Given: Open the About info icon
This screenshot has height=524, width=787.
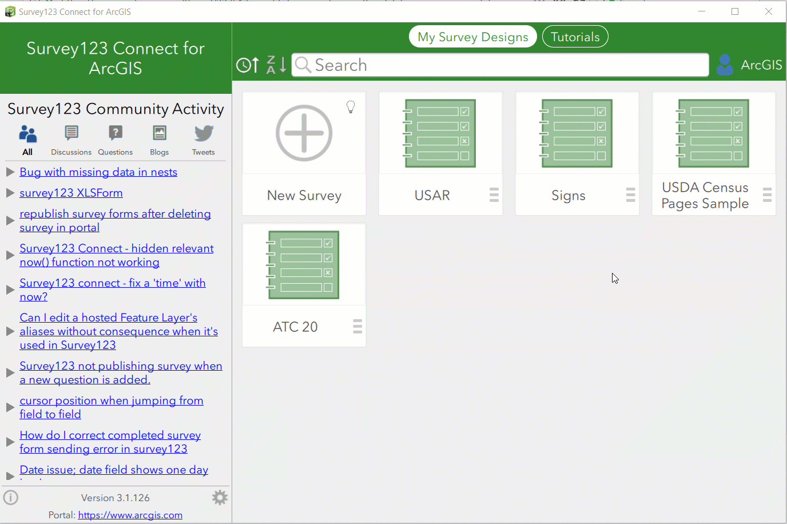Looking at the screenshot, I should (11, 497).
